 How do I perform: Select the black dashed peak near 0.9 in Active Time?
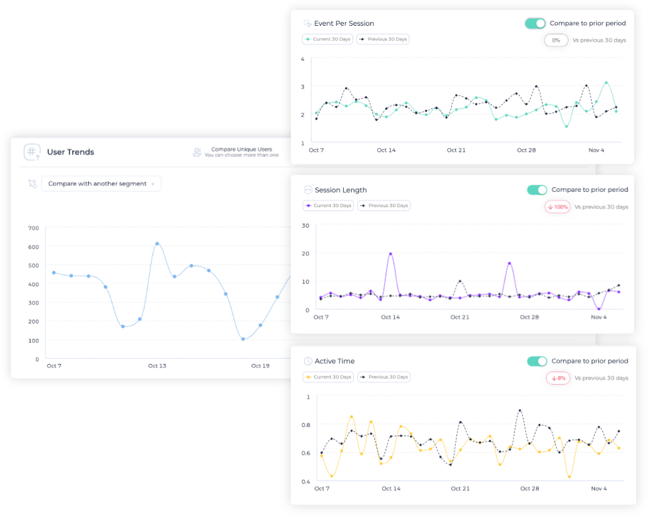coord(519,410)
